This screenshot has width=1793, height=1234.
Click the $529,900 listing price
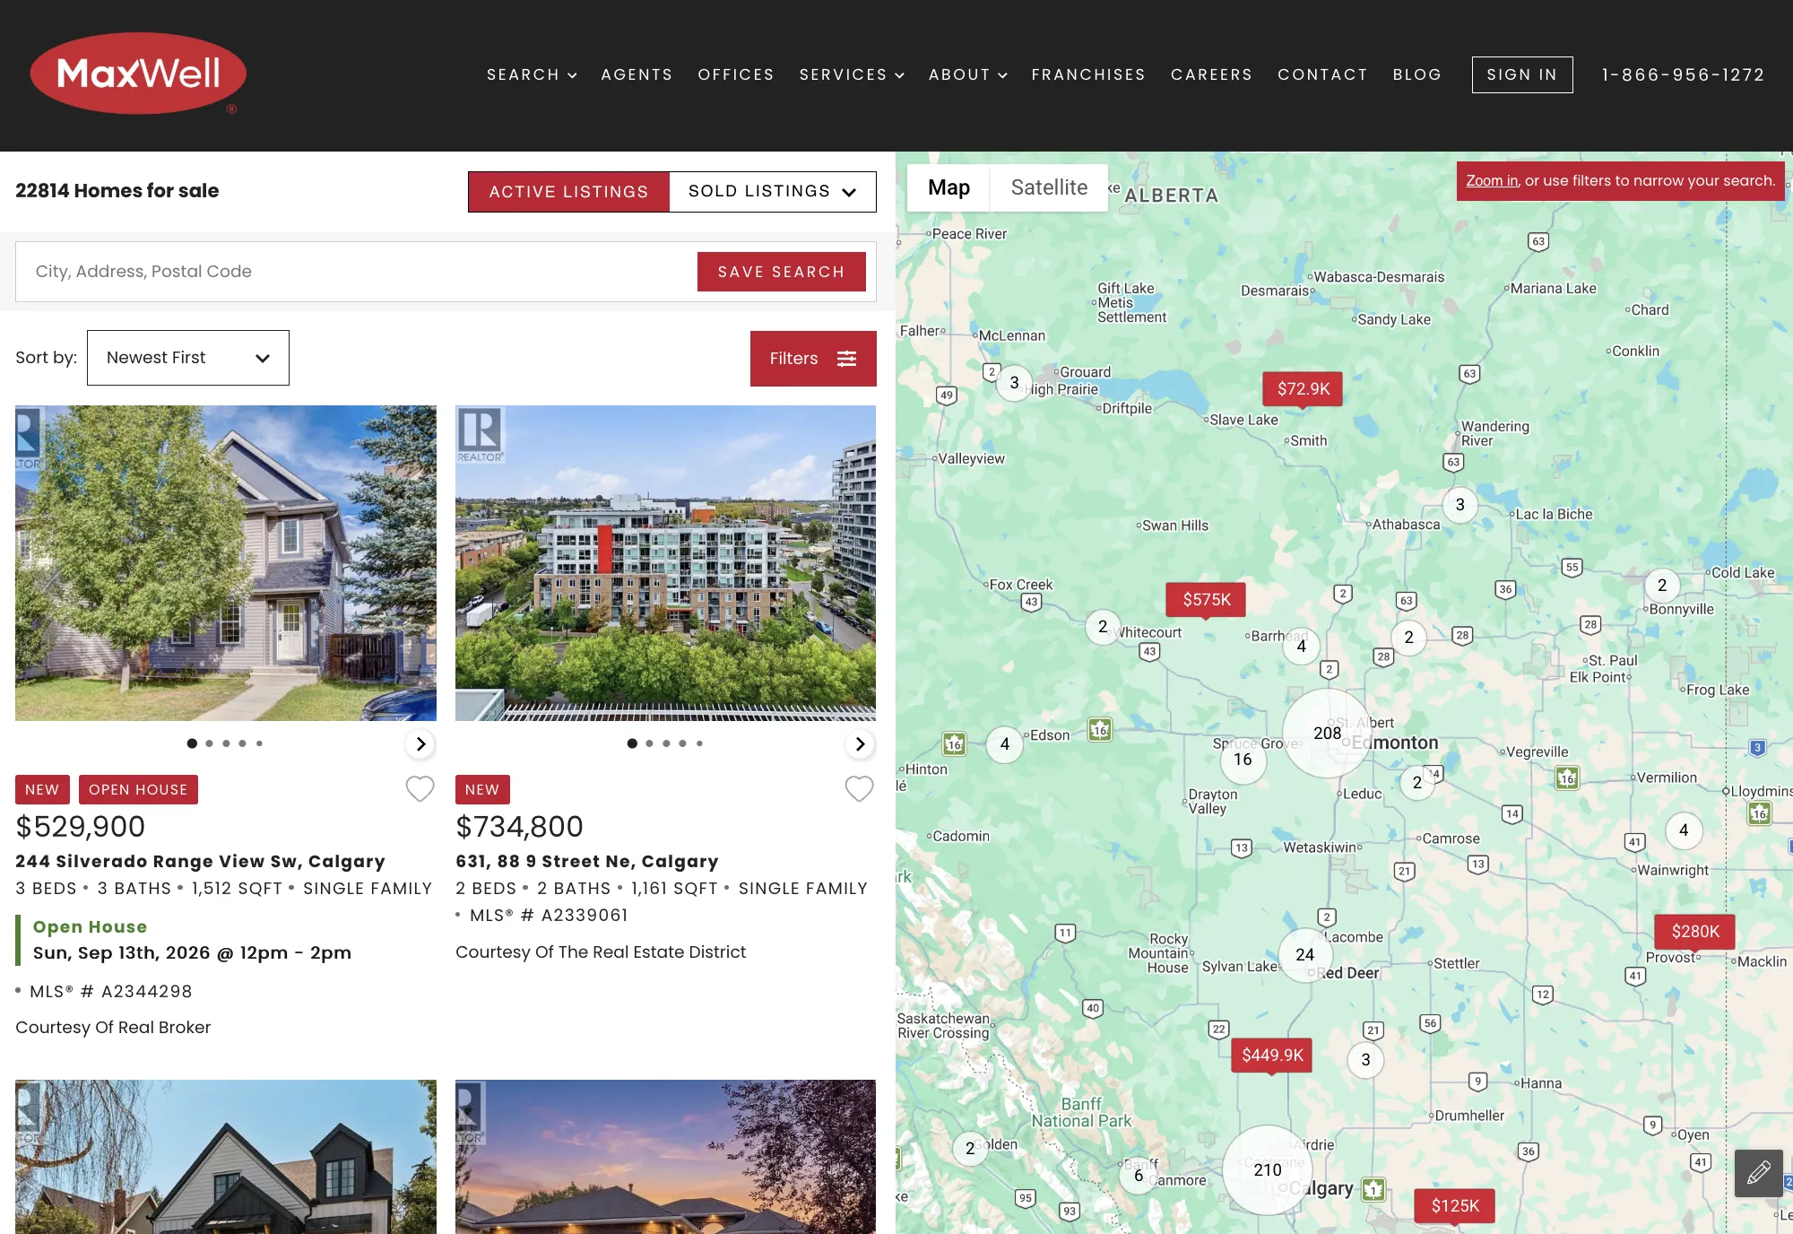coord(81,826)
